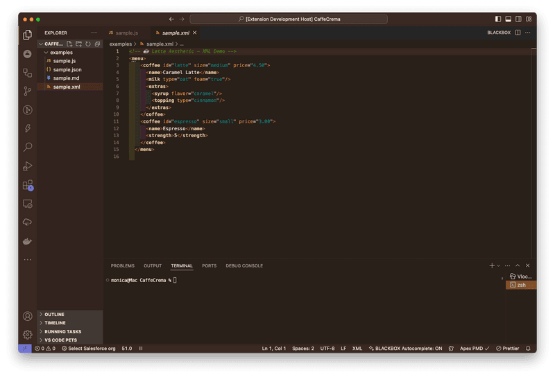Create a new file in Explorer
The image size is (555, 377).
(x=69, y=44)
